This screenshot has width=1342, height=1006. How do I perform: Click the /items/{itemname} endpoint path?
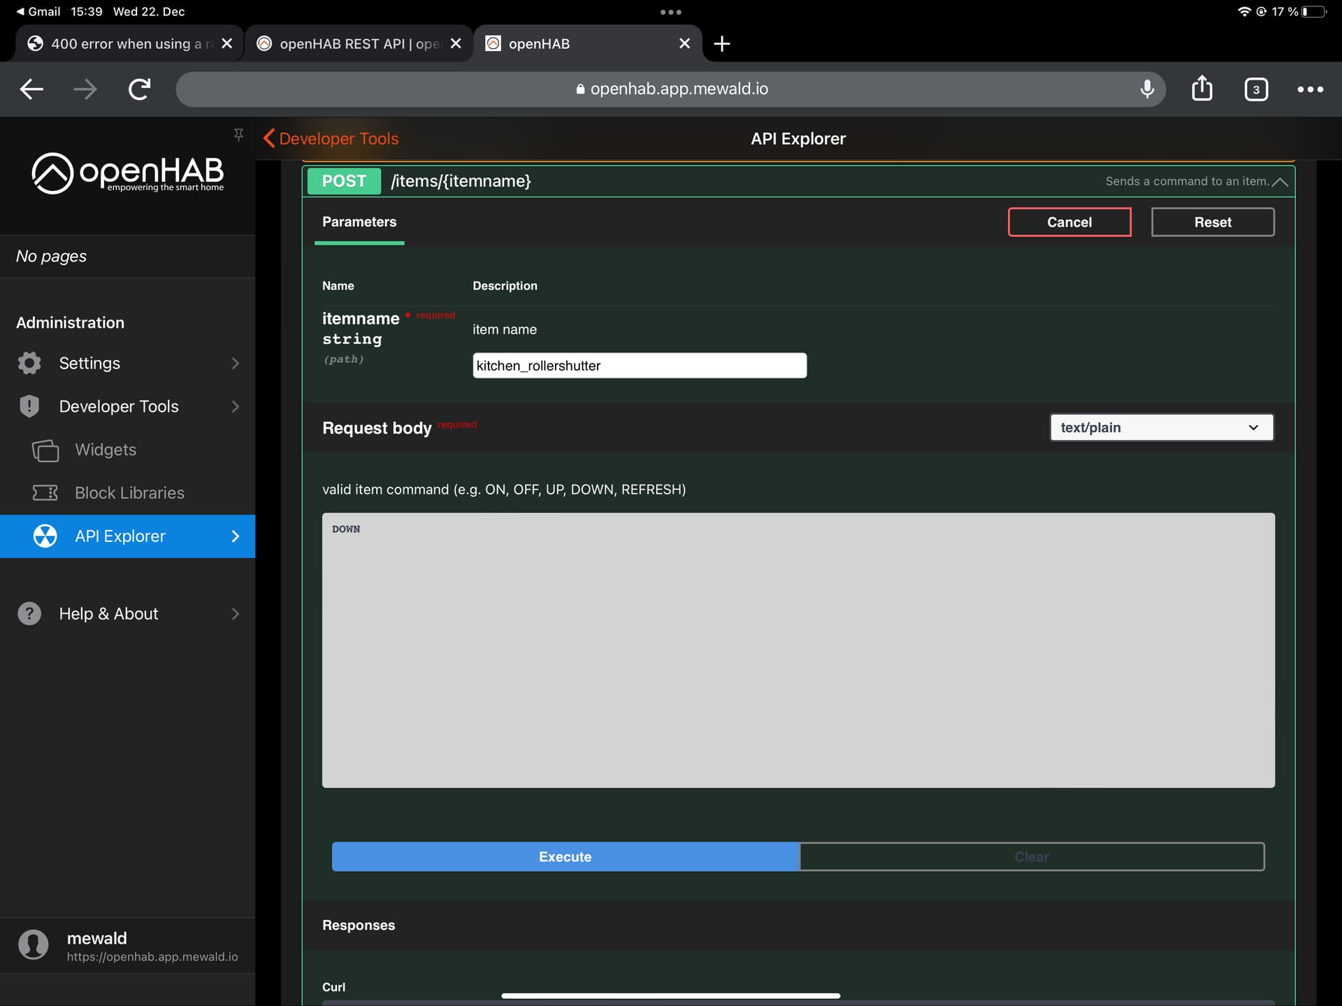[x=461, y=181]
